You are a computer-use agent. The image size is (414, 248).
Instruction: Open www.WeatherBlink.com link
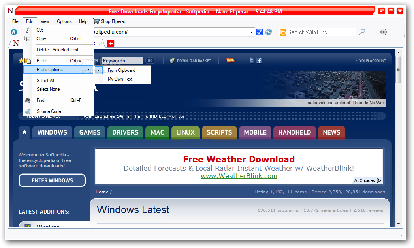(239, 176)
